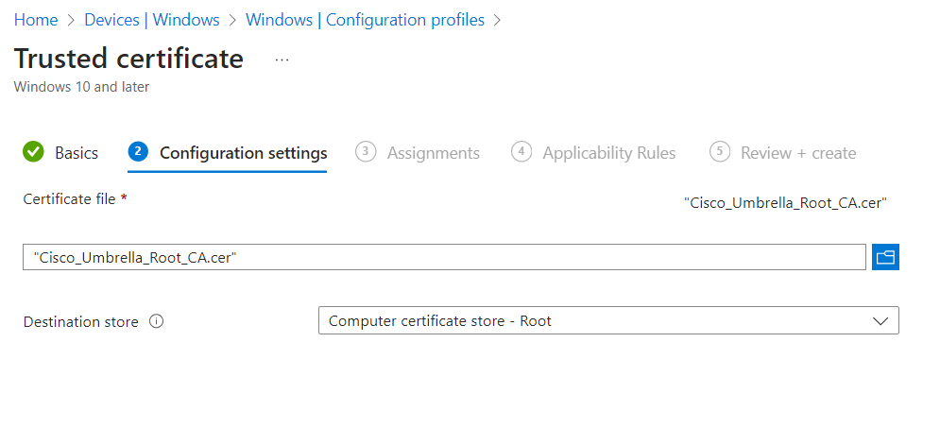Click the green checkmark icon for Basics
This screenshot has width=940, height=428.
34,152
